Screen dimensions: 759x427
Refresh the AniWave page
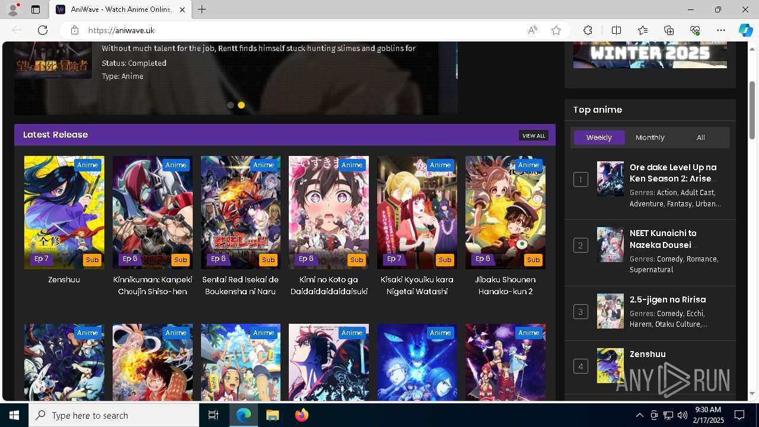click(43, 30)
